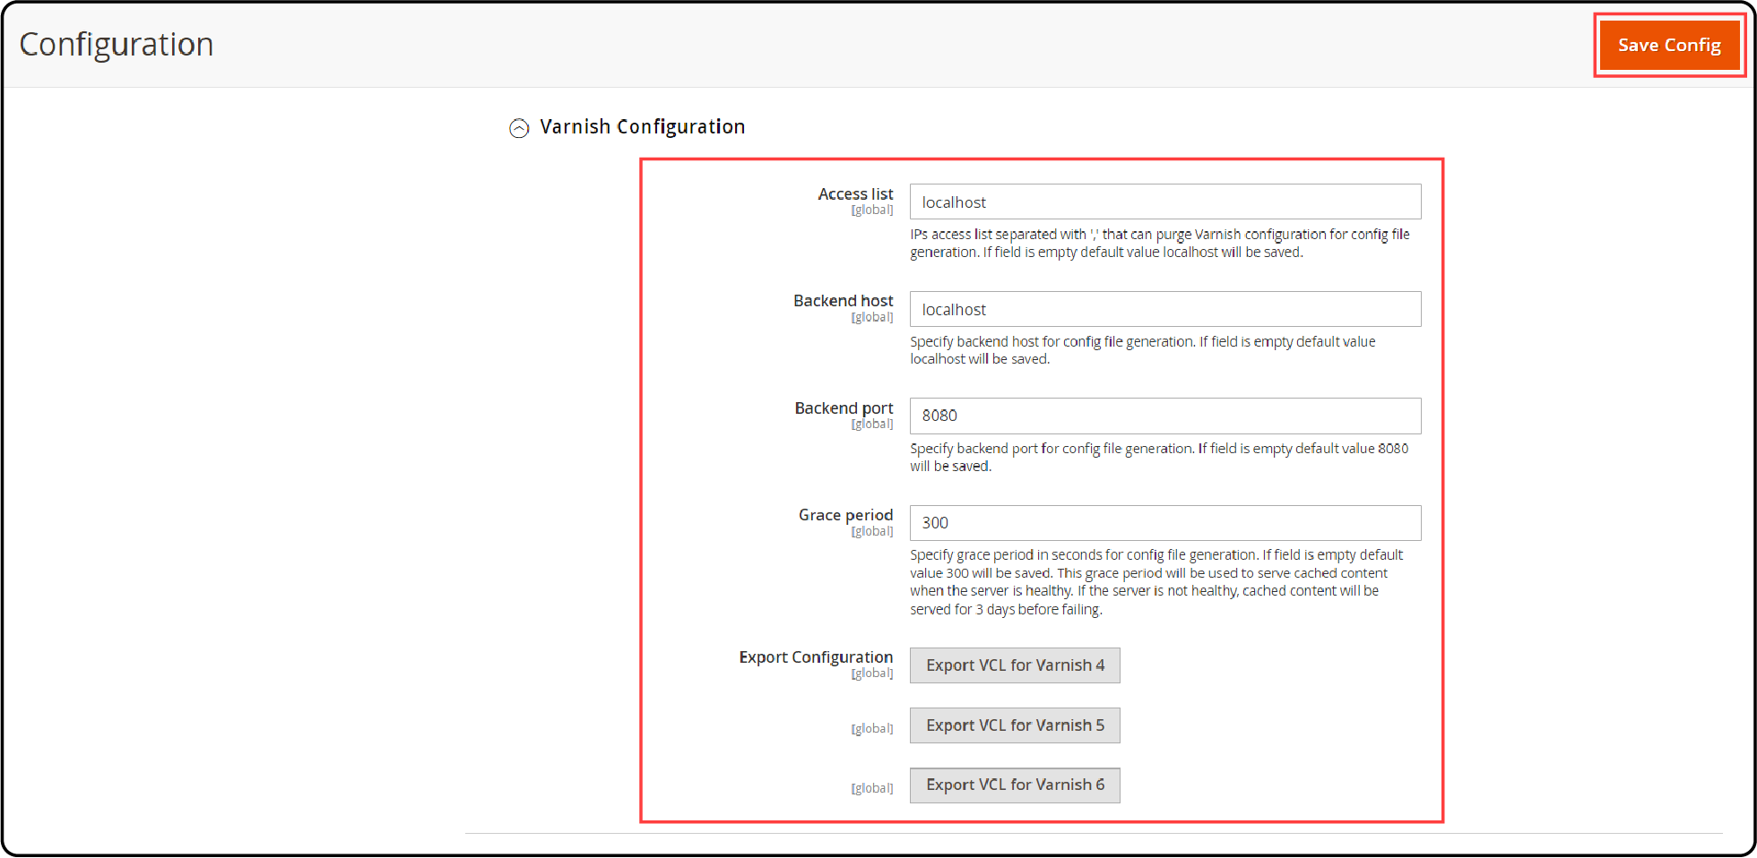Click the Export Configuration label
Screen dimensions: 1757x858
coord(816,657)
